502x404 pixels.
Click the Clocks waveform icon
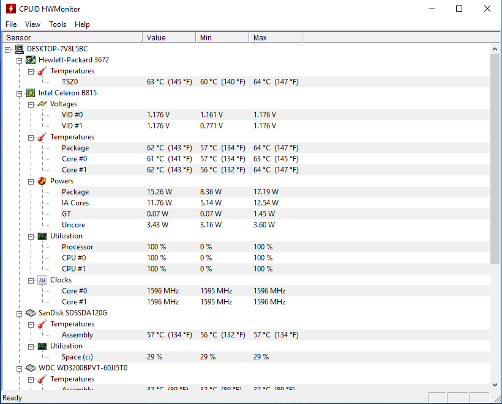(42, 280)
